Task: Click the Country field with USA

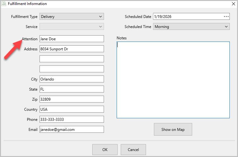Action: click(72, 109)
